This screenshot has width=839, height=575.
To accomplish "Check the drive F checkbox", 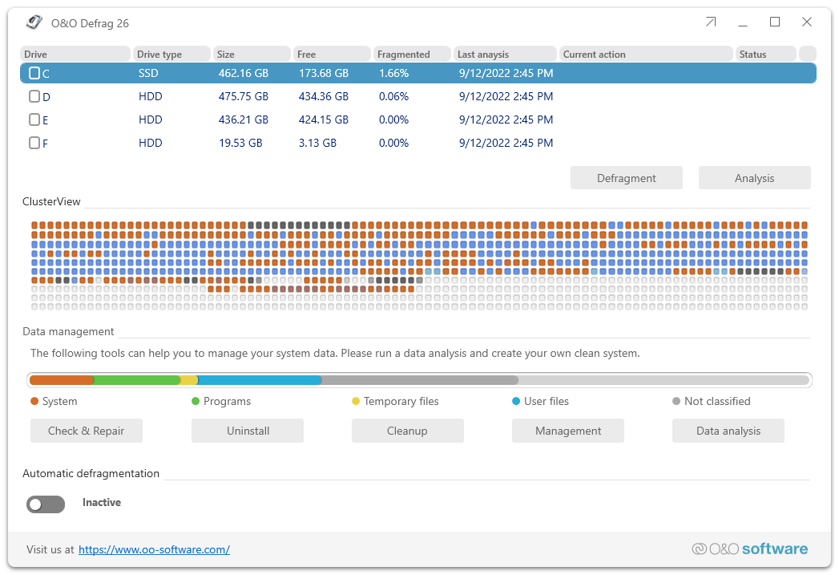I will (x=34, y=143).
